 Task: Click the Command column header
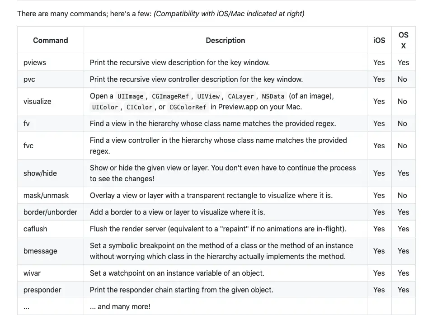tap(51, 40)
